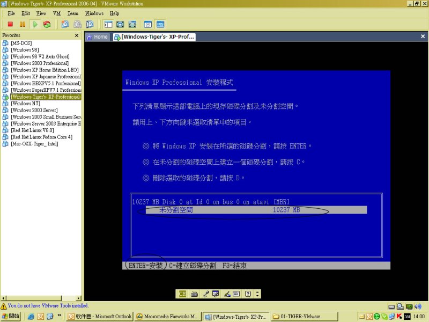Viewport: 429px width, 322px height.
Task: Click the microphone icon on IME bar
Action: click(x=206, y=294)
